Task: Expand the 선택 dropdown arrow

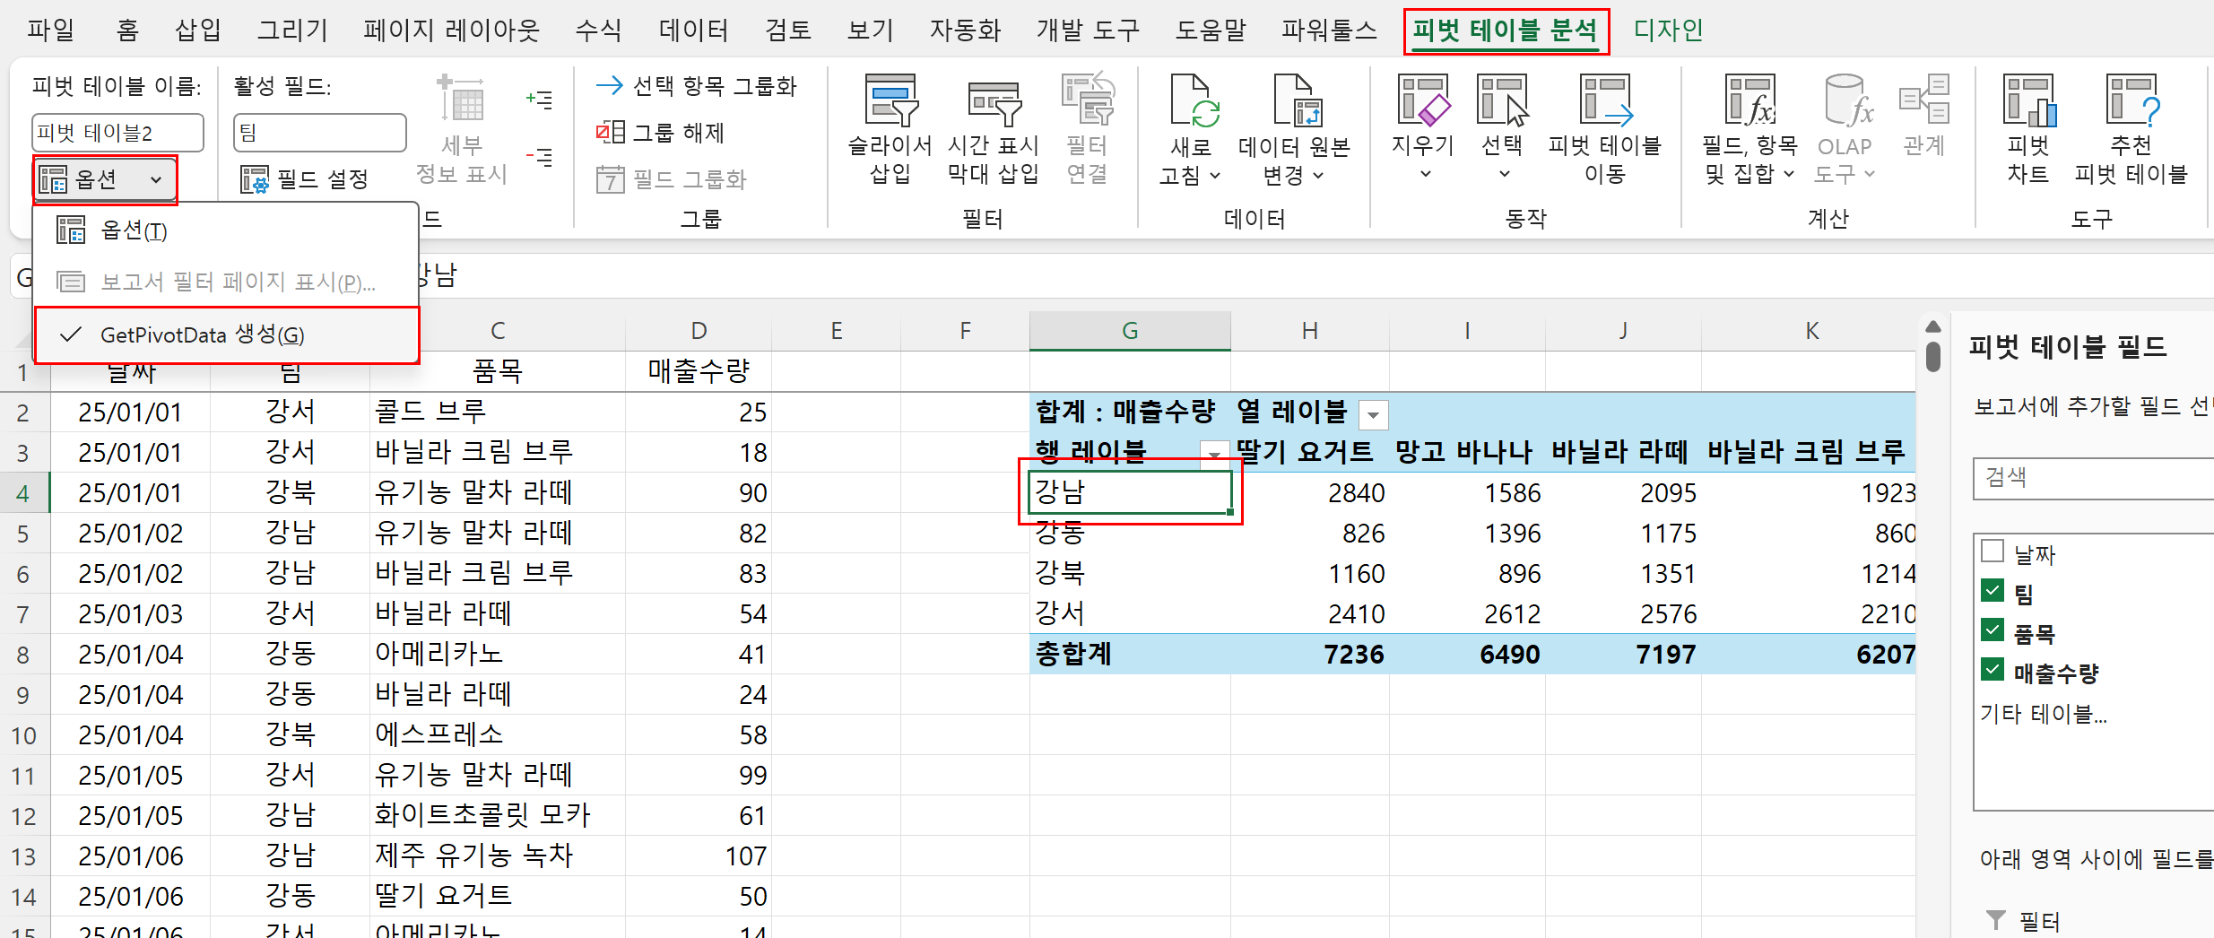Action: click(x=1504, y=174)
